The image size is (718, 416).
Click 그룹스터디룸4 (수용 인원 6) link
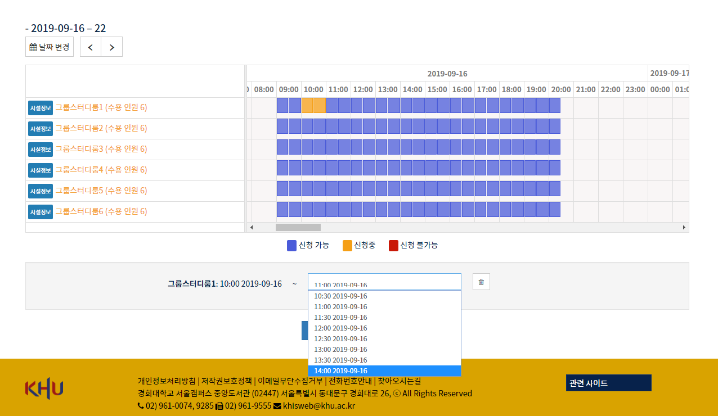(x=101, y=170)
